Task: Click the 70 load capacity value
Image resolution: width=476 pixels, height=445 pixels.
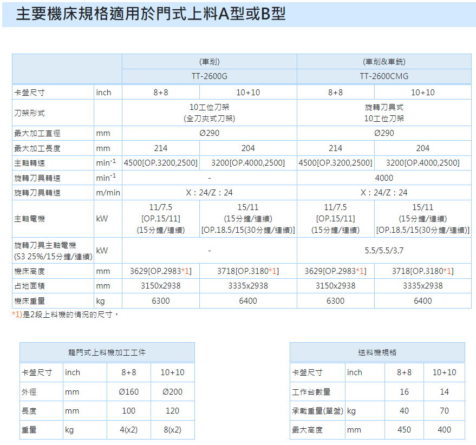Action: [x=444, y=411]
